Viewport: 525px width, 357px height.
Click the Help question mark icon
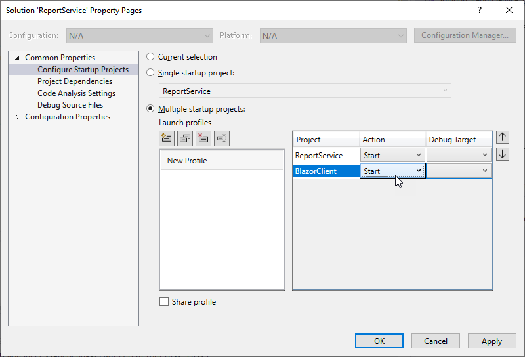480,10
